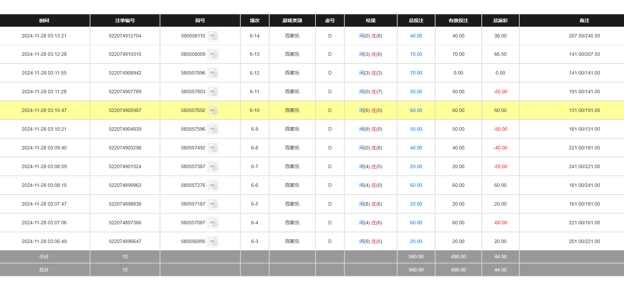
Task: Click the 时间 column header
Action: tap(44, 21)
